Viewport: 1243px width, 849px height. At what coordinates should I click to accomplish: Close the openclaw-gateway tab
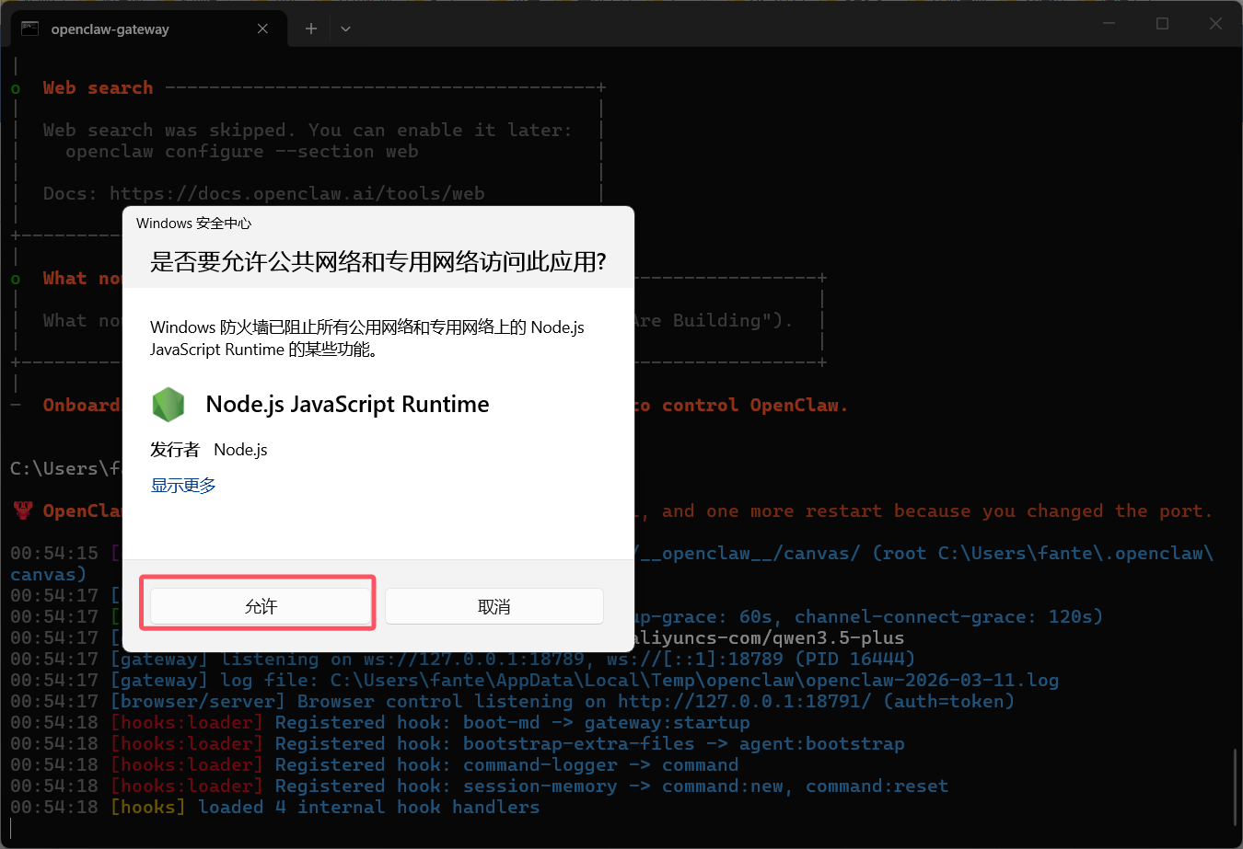262,29
